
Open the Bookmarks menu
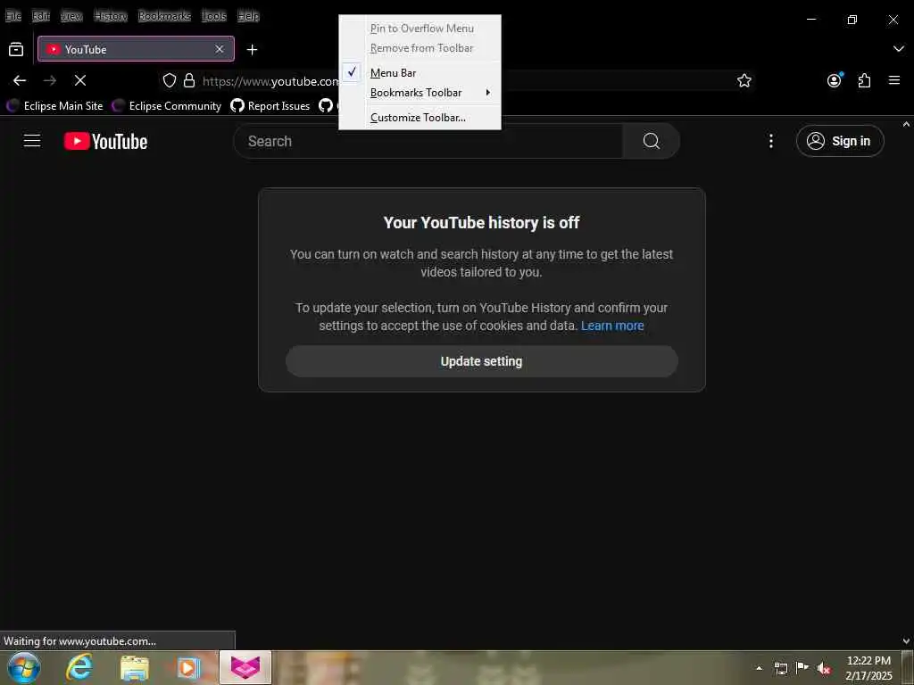coord(164,16)
